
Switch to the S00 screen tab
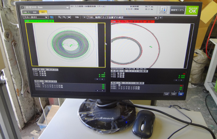[x=35, y=12]
